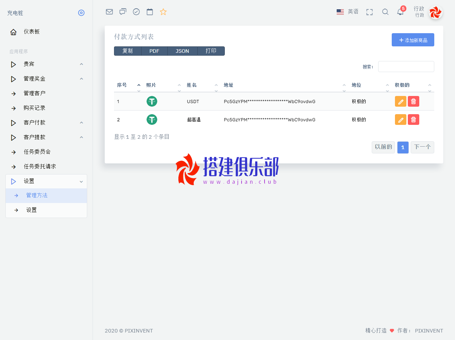Edit the USDT payment method row
Screen dimensions: 455x340
401,102
